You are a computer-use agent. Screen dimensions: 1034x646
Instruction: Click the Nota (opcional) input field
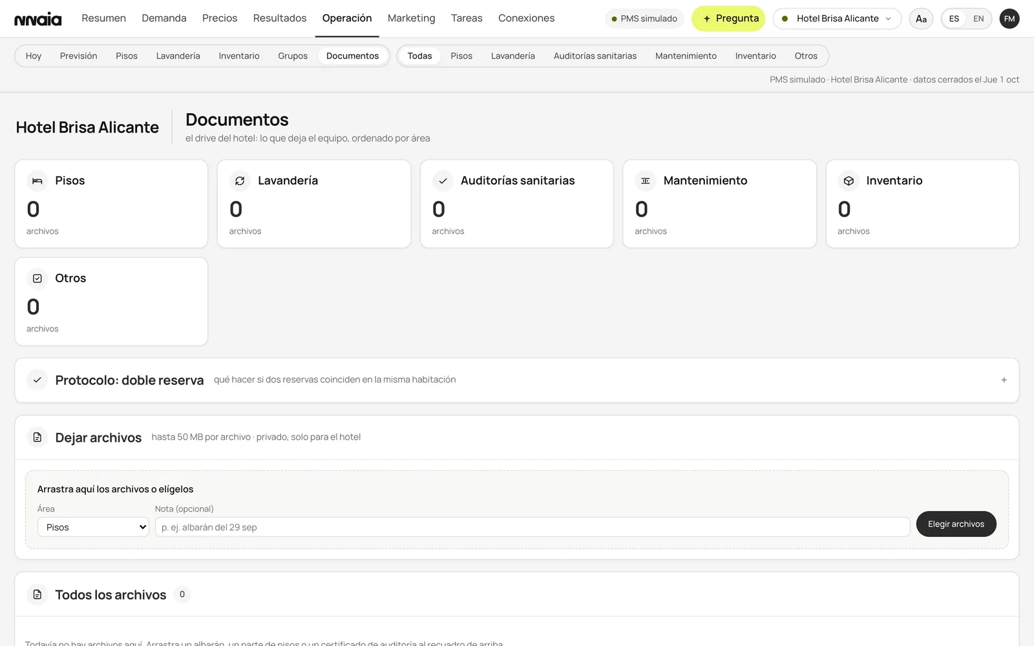click(533, 527)
